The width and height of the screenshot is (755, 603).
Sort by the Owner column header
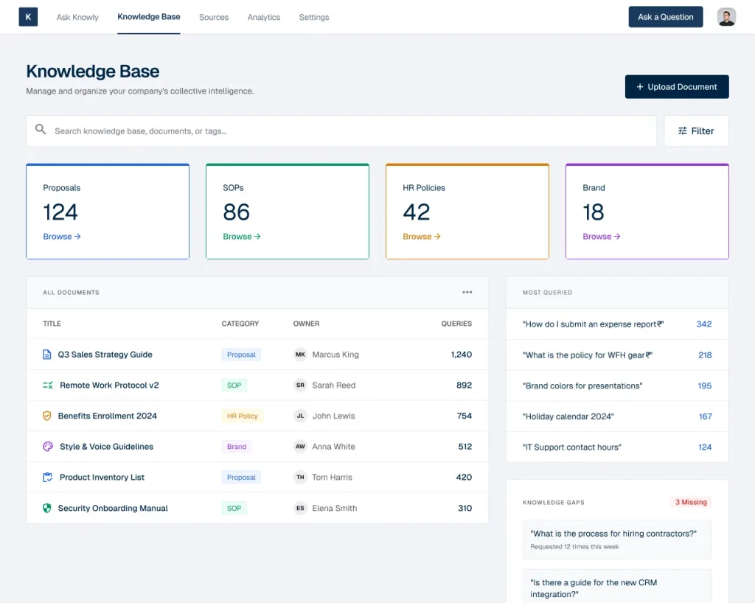[306, 324]
